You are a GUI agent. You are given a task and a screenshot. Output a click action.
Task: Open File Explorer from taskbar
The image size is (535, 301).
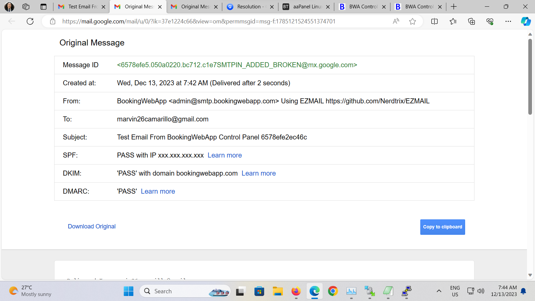[x=278, y=291]
